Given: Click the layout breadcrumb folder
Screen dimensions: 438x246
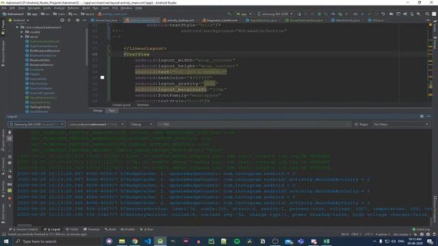Looking at the screenshot, I should (88, 14).
